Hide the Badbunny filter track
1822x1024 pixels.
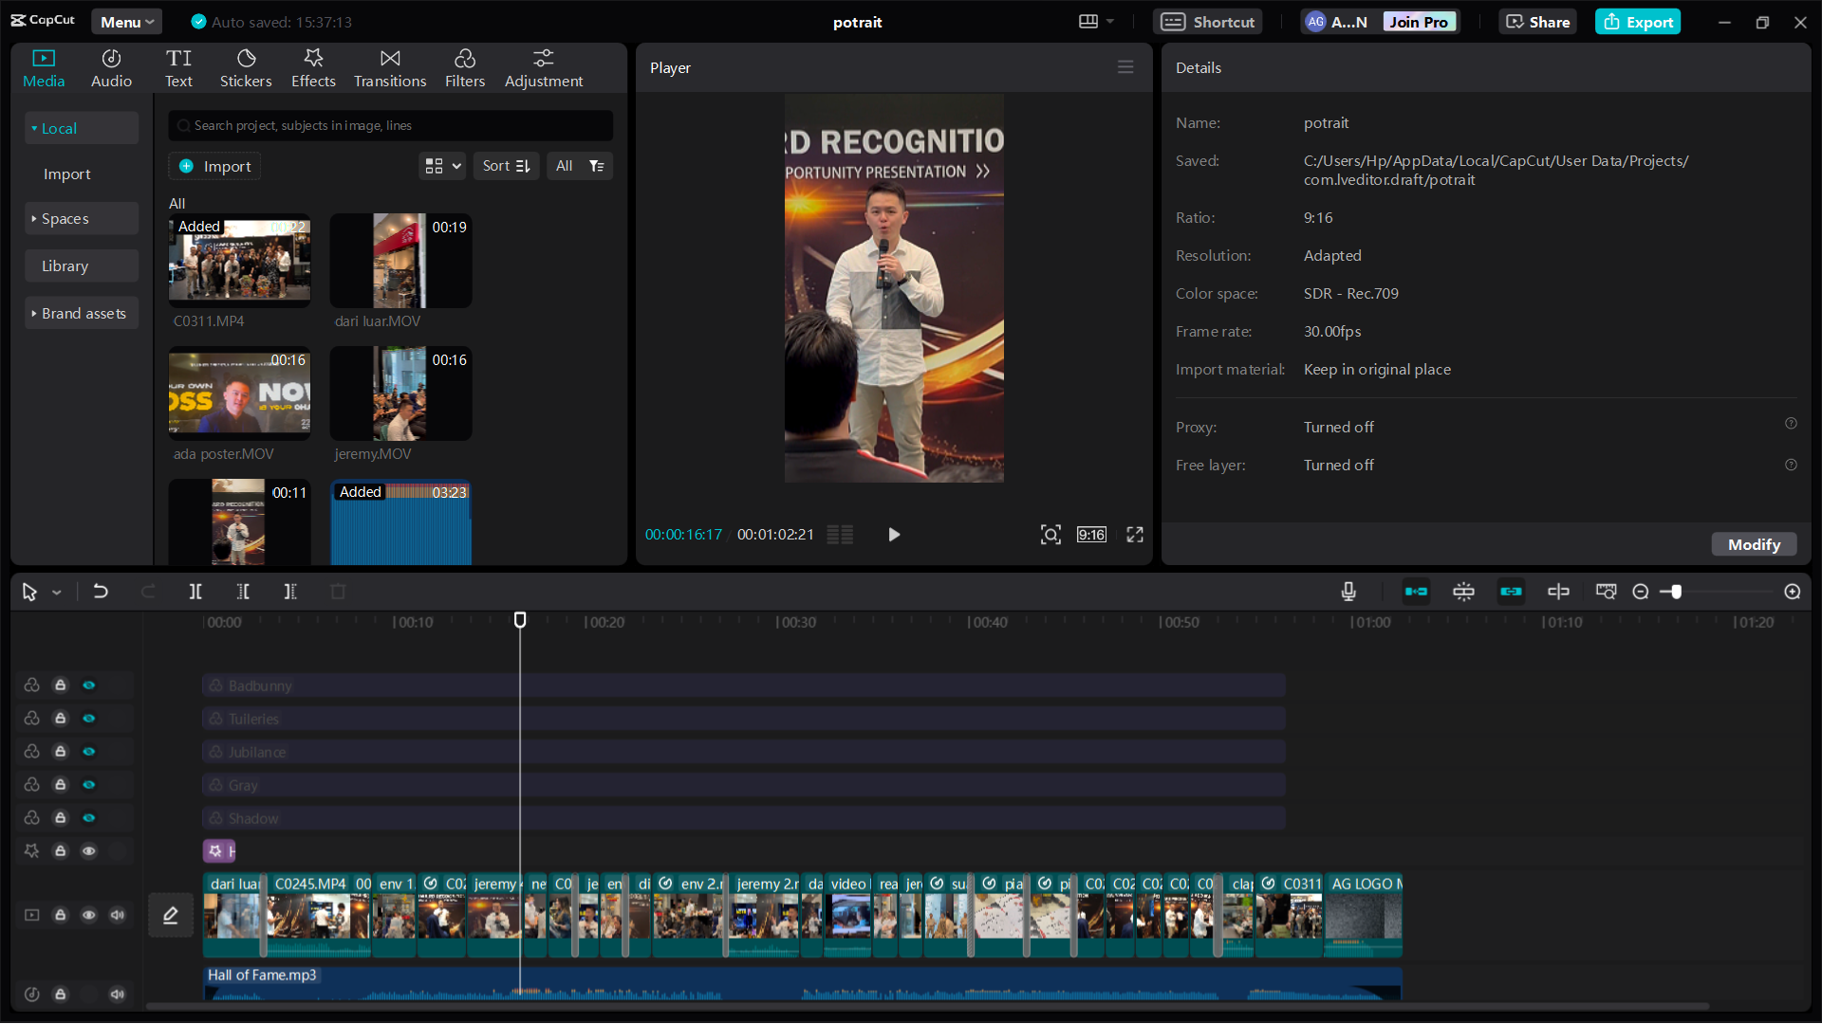(89, 686)
